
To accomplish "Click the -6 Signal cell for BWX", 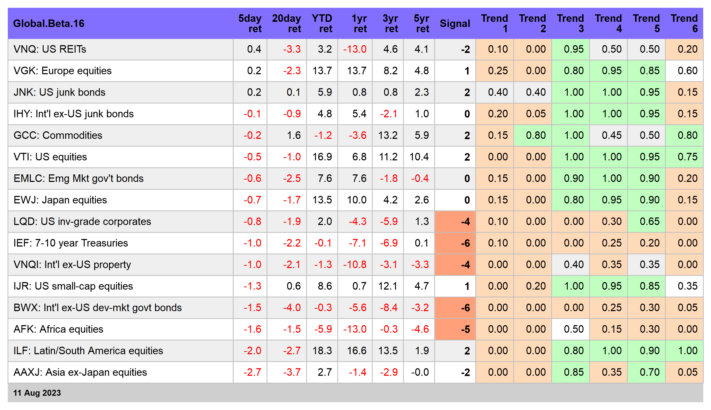I will [455, 308].
